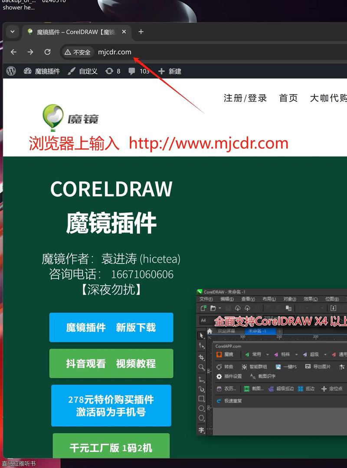Viewport: 347px width, 468px height.
Task: Click the author text 袁进涛 (hicetea)
Action: click(141, 259)
